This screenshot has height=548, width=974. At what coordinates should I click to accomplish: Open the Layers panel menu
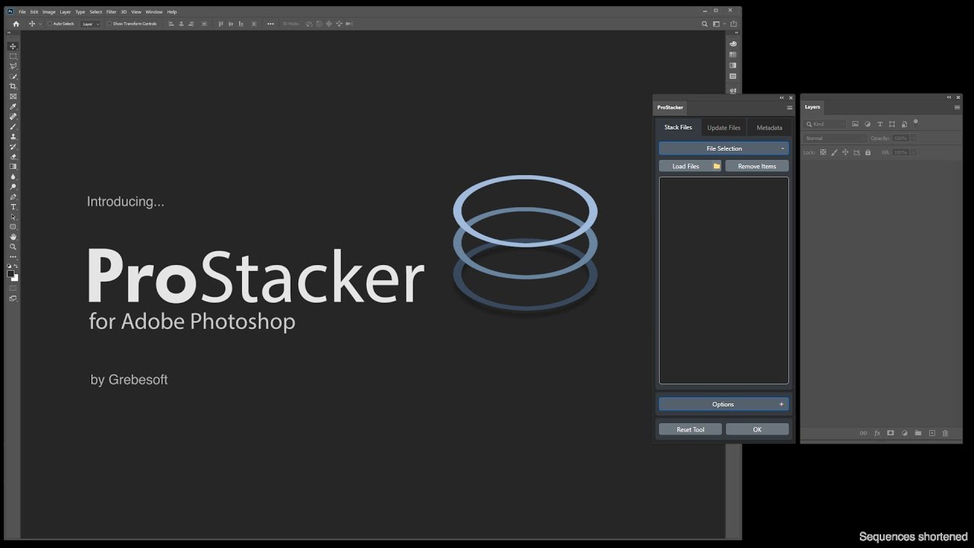956,107
